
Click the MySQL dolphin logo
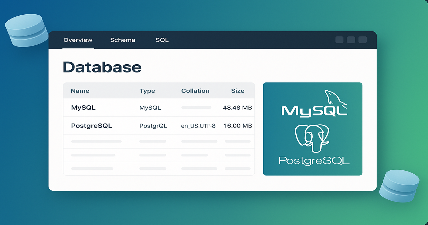pos(335,98)
